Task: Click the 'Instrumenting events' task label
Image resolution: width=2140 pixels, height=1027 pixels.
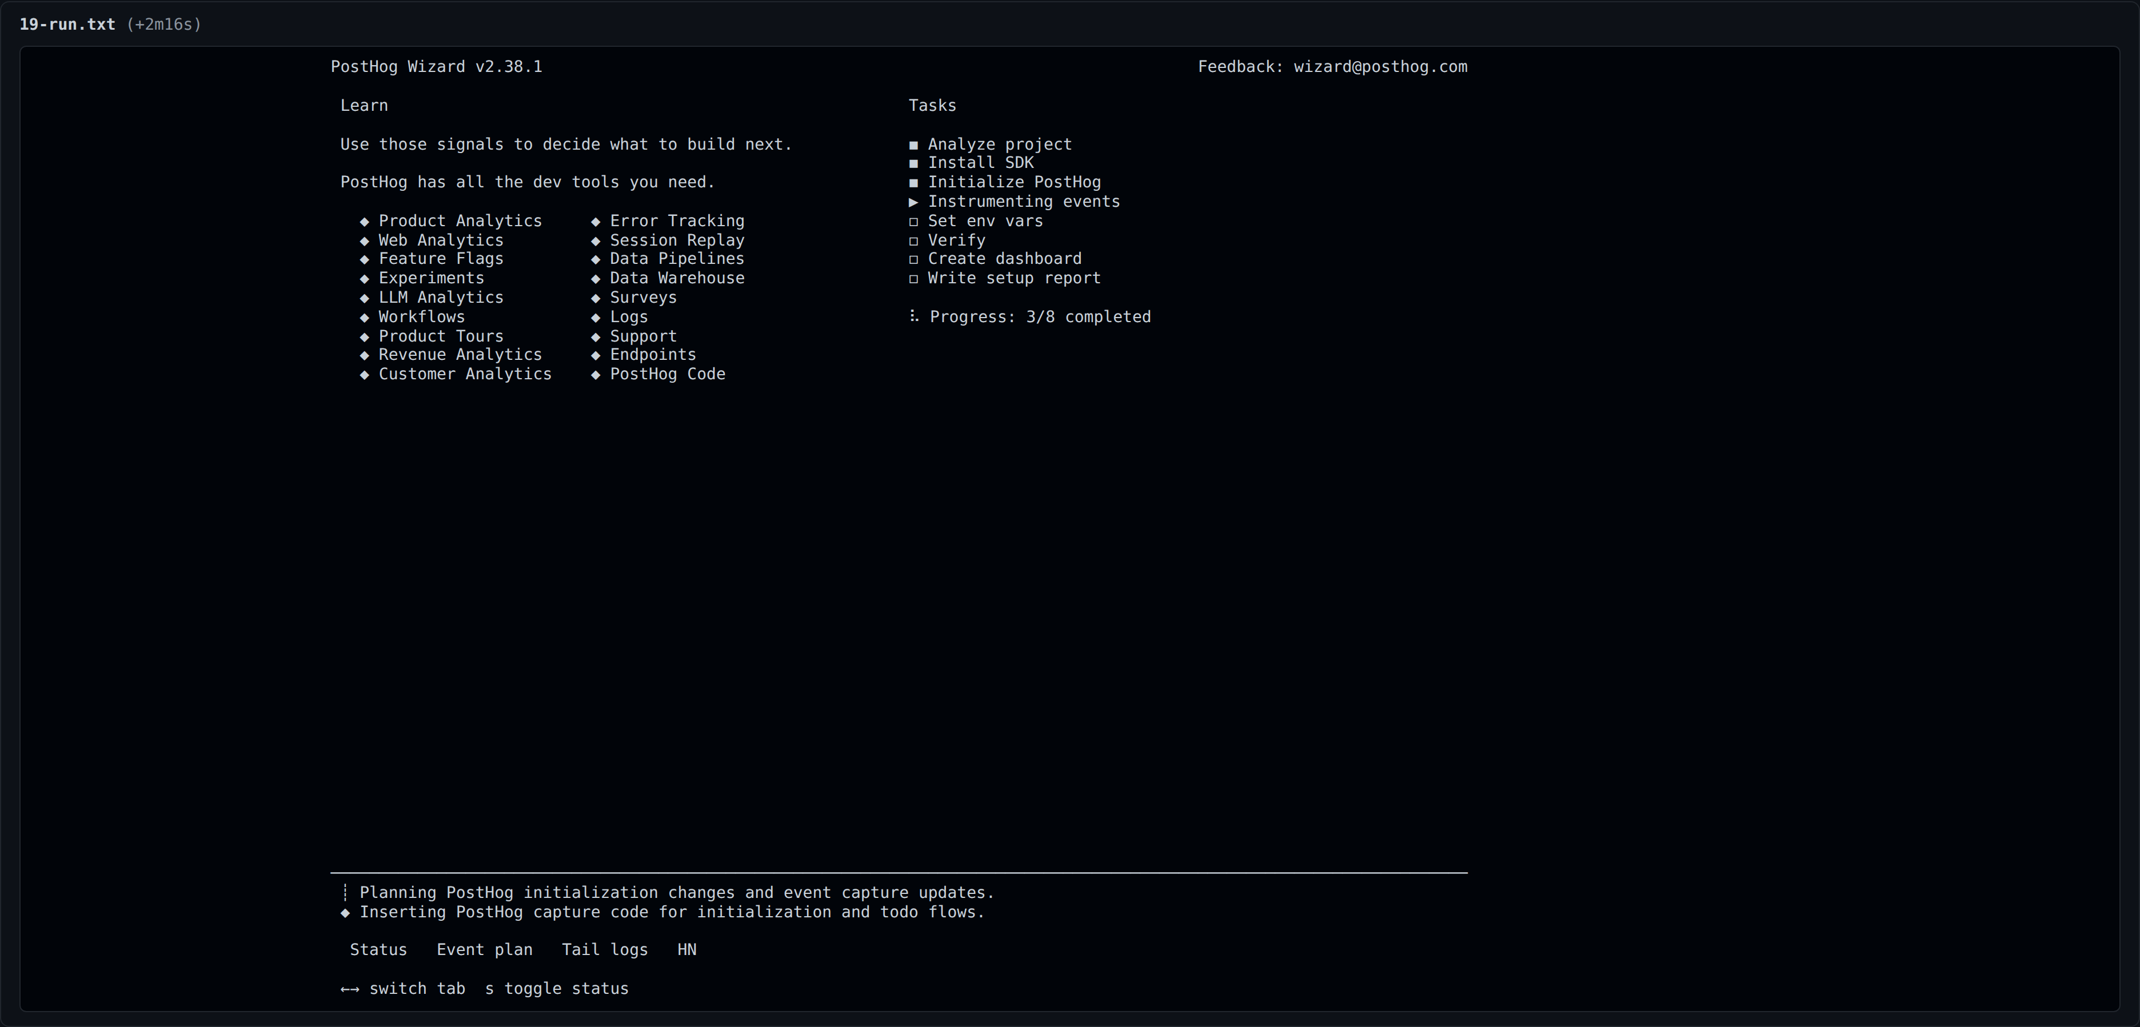Action: coord(1024,202)
